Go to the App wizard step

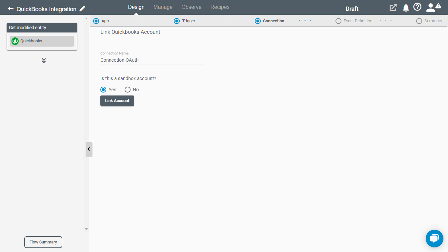(101, 21)
